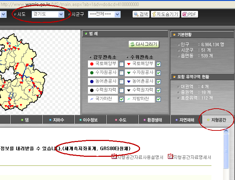Toggle the 국가하천 checkbox
235x180 pixels.
(121, 99)
